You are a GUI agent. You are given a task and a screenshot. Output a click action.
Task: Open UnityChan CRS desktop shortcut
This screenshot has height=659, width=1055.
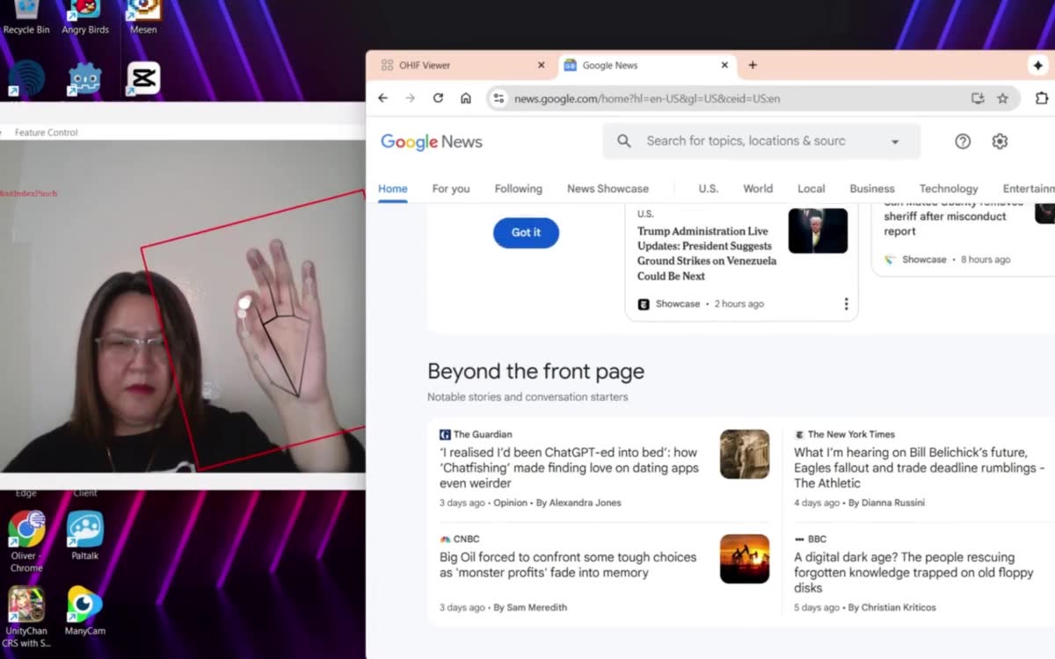click(26, 617)
